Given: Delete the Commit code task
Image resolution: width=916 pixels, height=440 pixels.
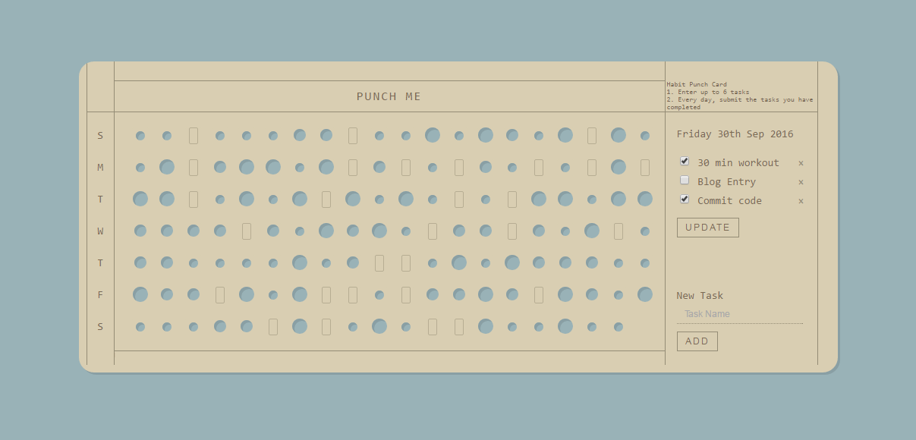Looking at the screenshot, I should (x=801, y=201).
